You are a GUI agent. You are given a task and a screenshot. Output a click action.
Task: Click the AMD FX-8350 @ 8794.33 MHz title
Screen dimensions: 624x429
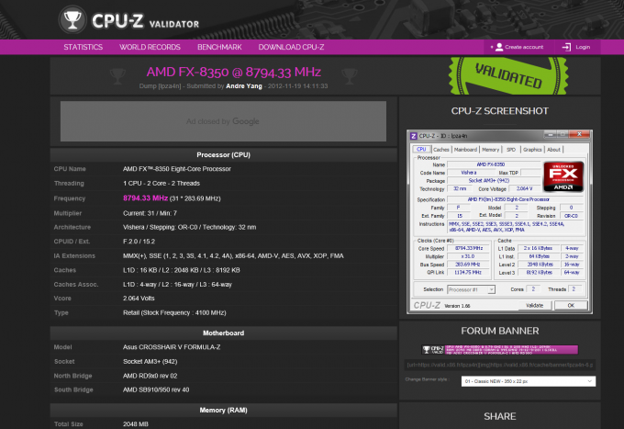pos(234,72)
